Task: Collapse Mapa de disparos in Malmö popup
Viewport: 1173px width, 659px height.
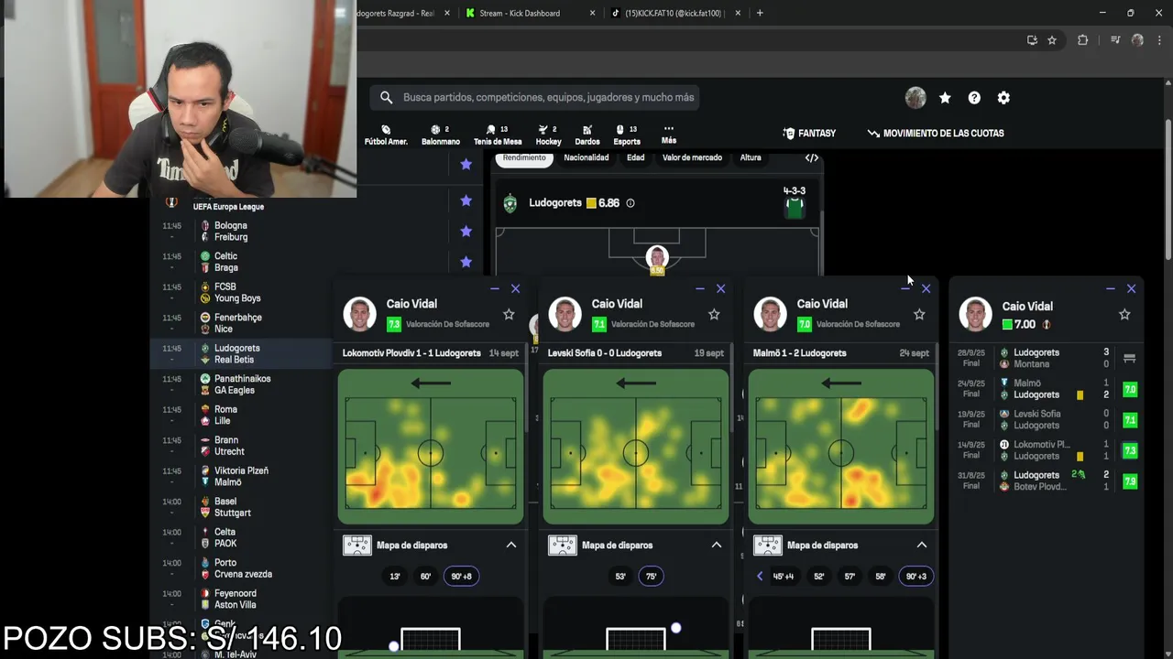Action: click(x=922, y=545)
